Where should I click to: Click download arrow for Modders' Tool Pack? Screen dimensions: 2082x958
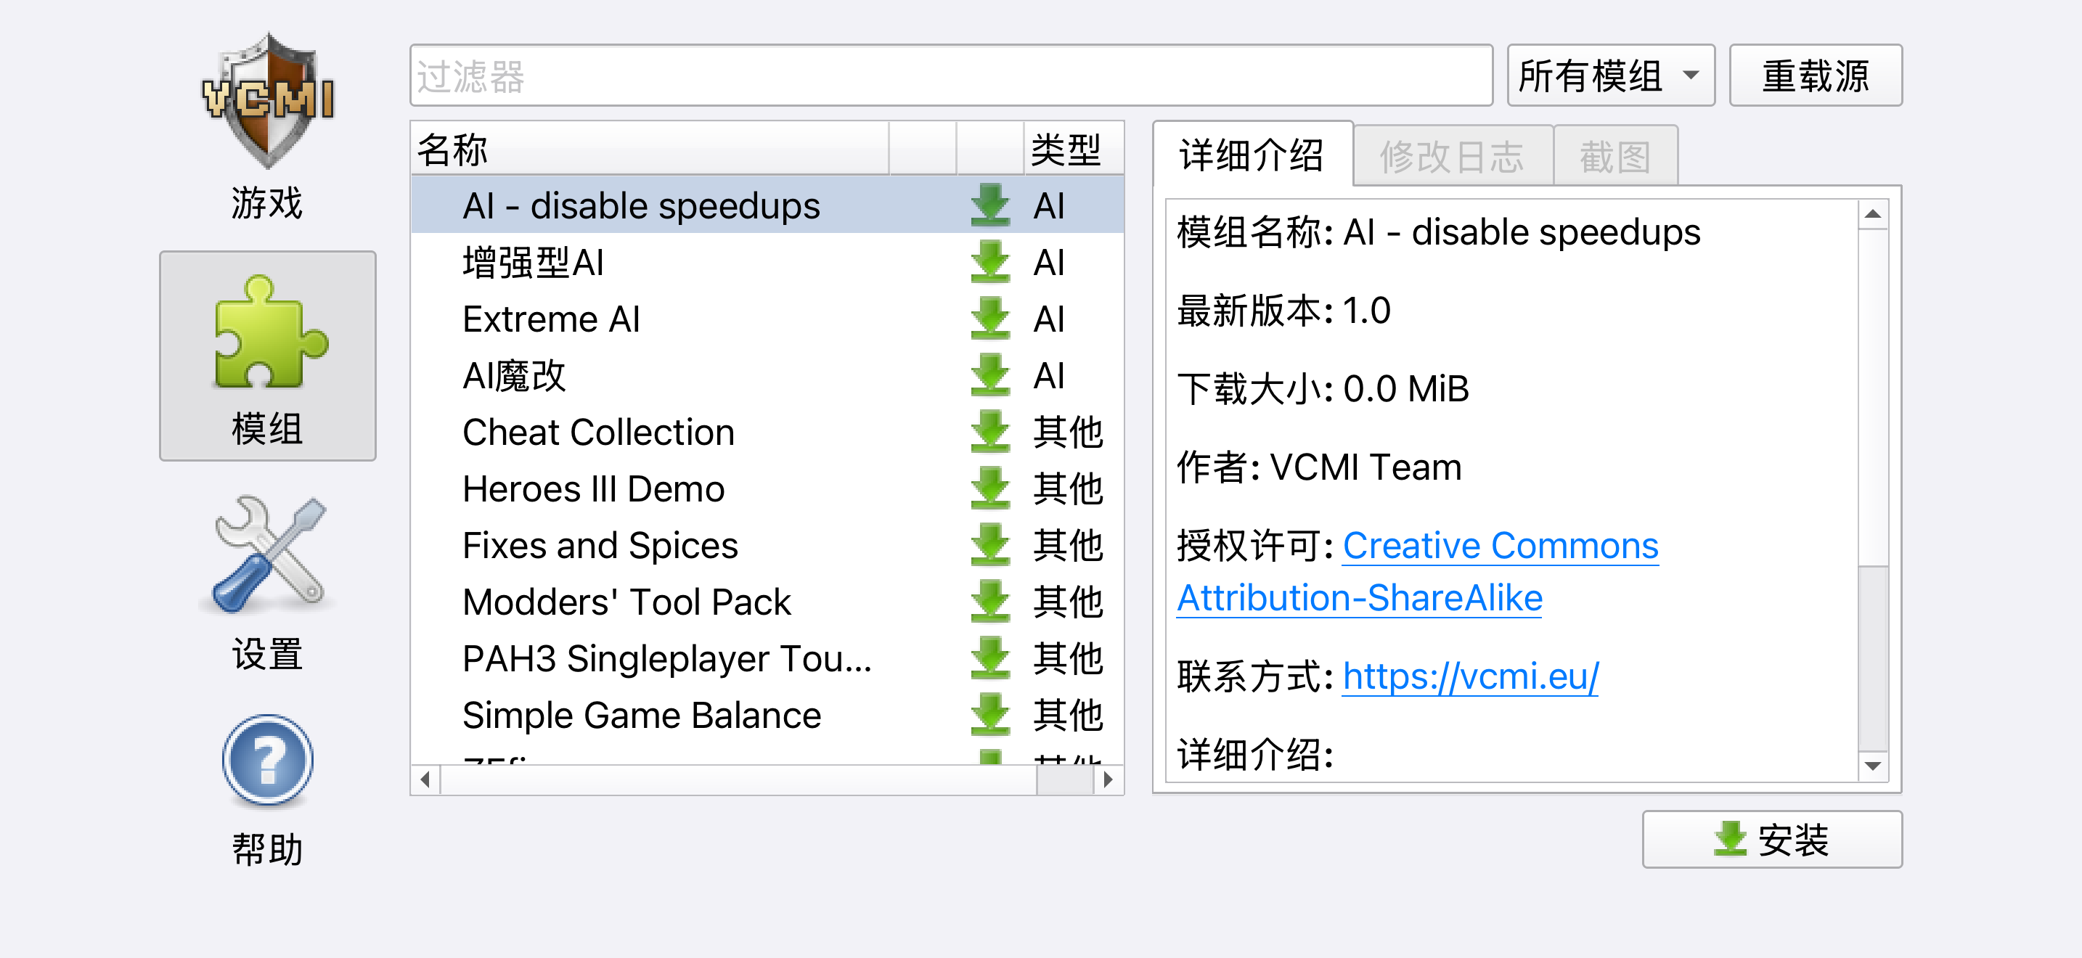click(990, 601)
